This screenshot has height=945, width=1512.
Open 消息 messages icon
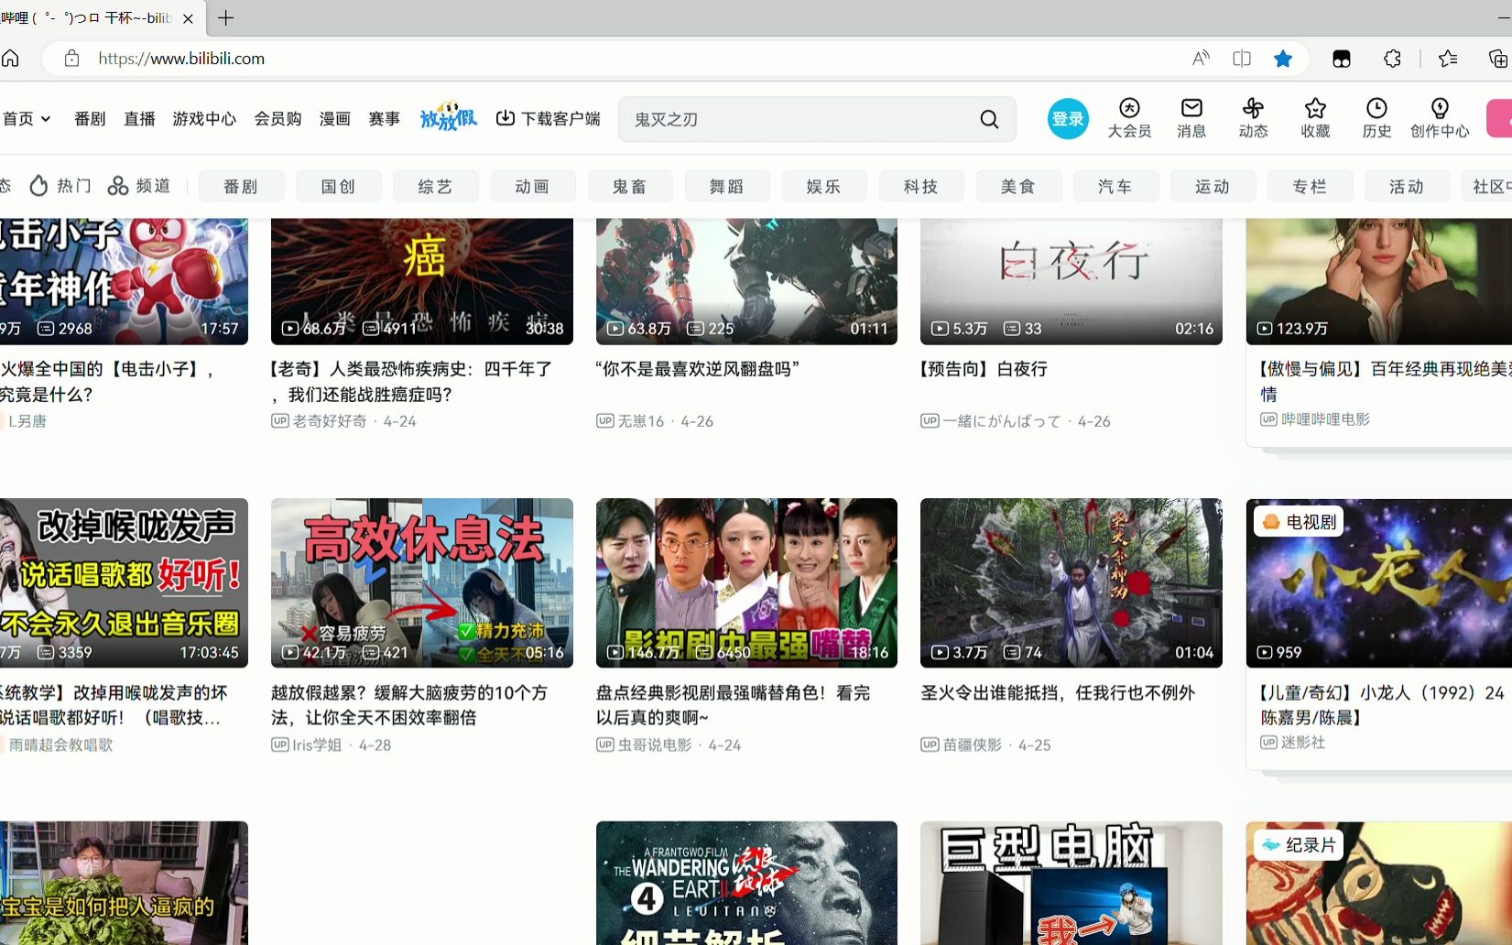pyautogui.click(x=1191, y=118)
